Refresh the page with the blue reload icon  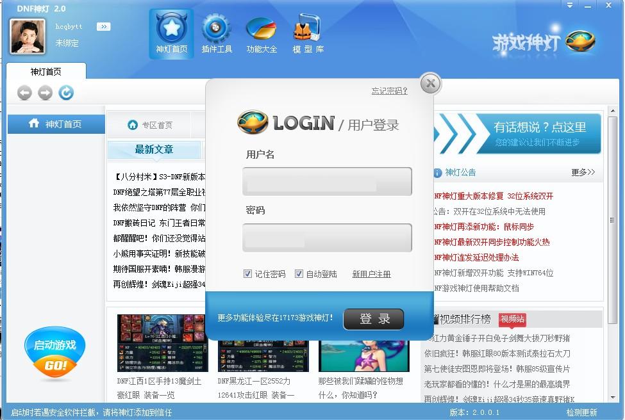pos(66,93)
